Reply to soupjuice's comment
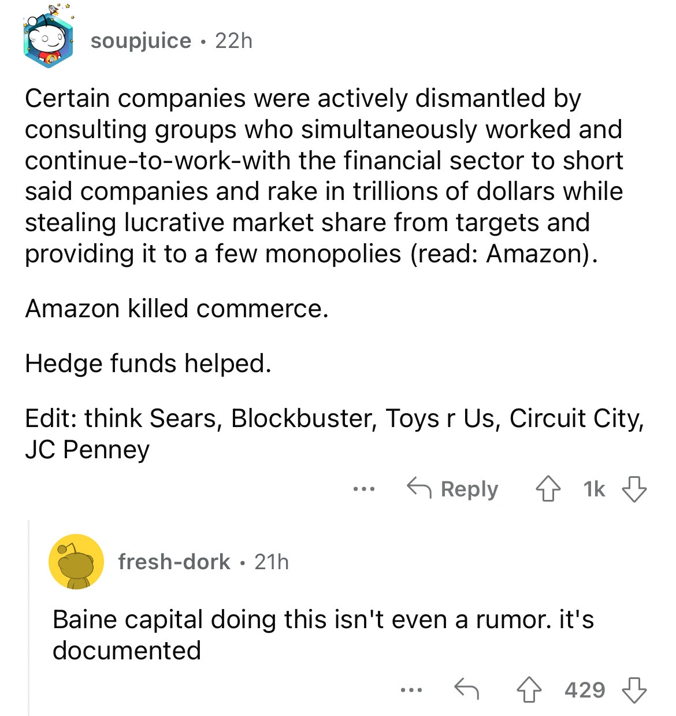 pyautogui.click(x=453, y=489)
